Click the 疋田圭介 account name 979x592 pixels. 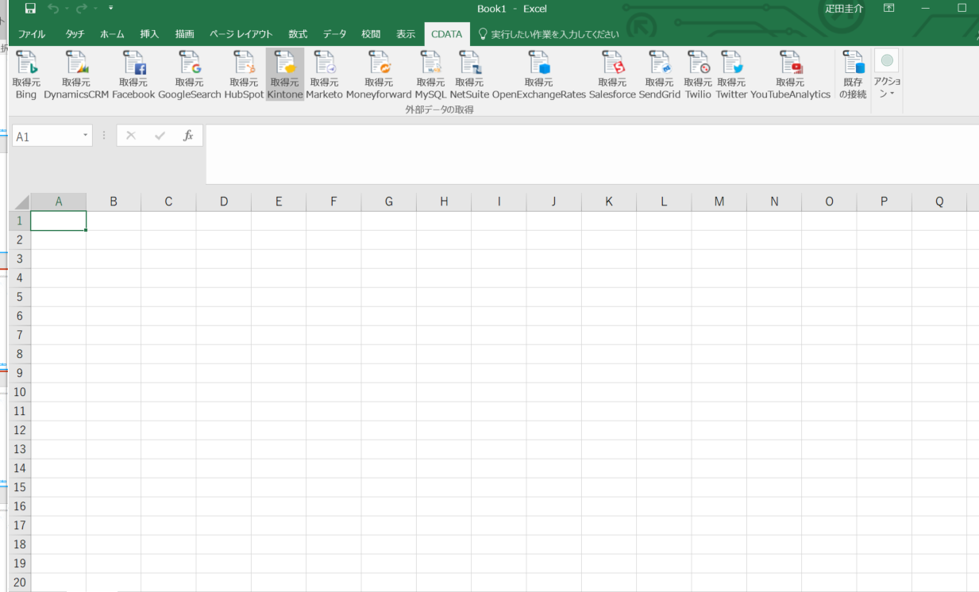pos(843,9)
